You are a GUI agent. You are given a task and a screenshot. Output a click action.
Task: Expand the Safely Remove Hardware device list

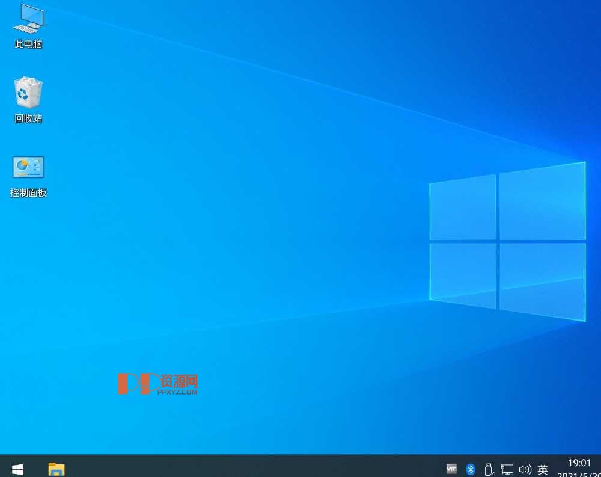[489, 469]
